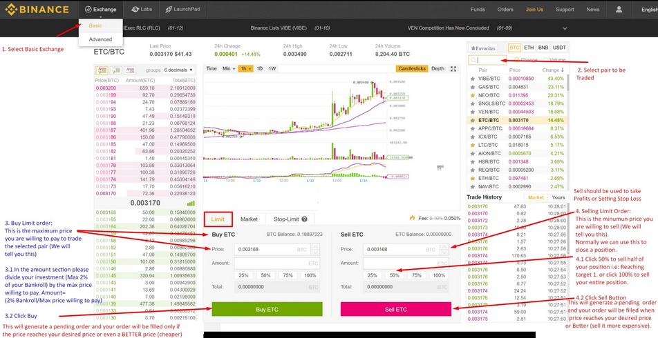
Task: Switch to the Market order tab
Action: coord(249,219)
